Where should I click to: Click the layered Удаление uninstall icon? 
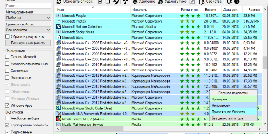pyautogui.click(x=135, y=2)
